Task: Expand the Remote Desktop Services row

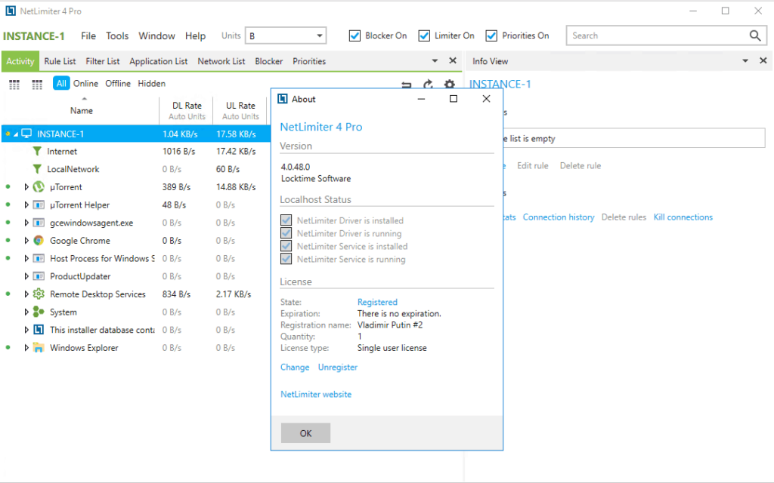Action: pos(26,294)
